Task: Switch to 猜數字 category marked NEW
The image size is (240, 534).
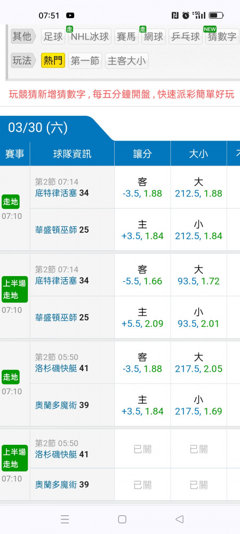Action: (x=222, y=36)
